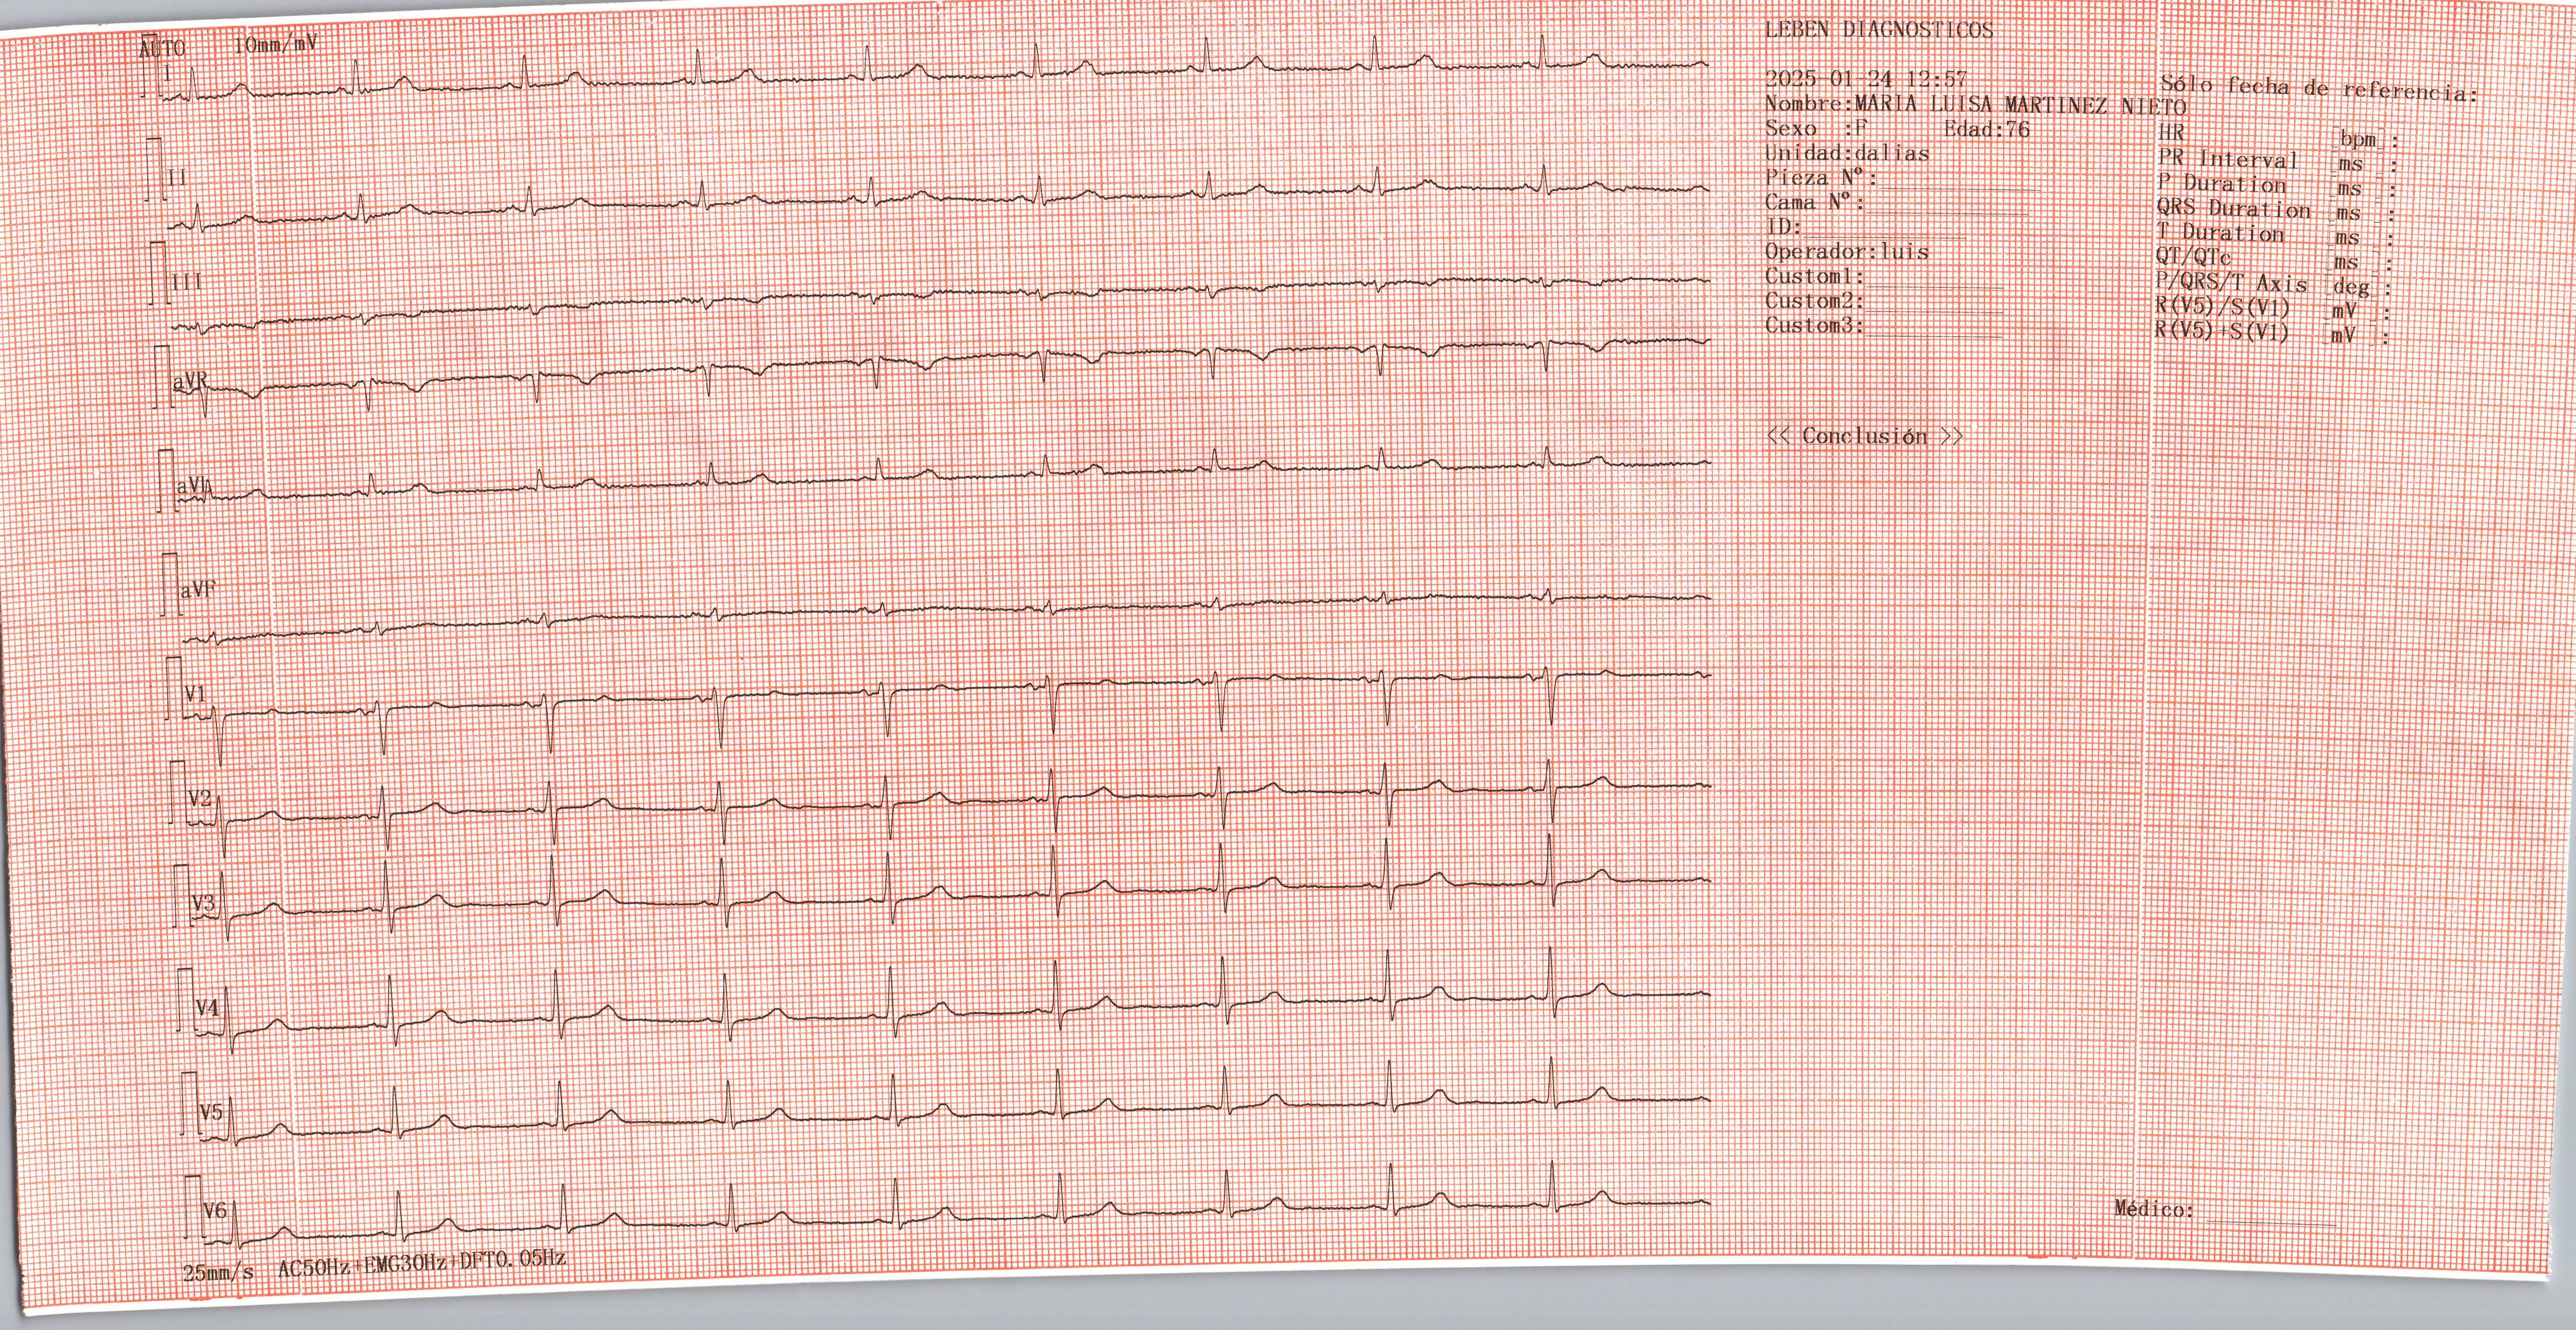Click the 'V6' lead label
The width and height of the screenshot is (2576, 1330).
point(215,1211)
